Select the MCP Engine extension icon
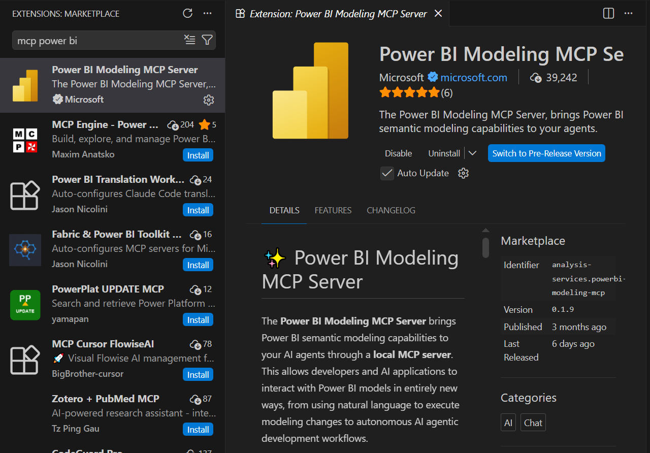The width and height of the screenshot is (650, 453). coord(25,140)
